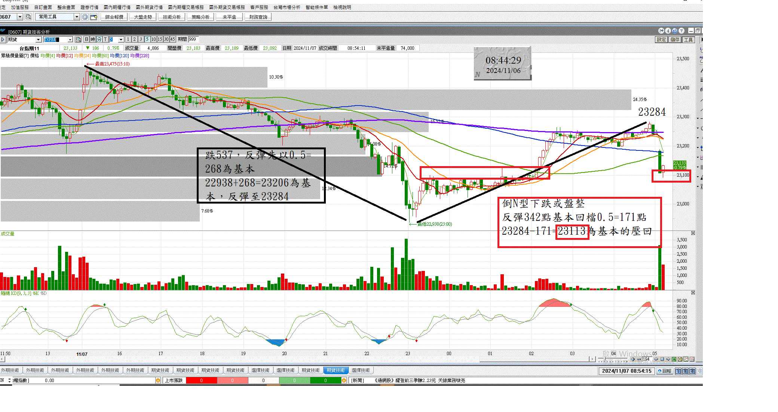Viewport: 778px width, 412px height.
Task: Click the zoom in plus icon below the chart
Action: 633,359
